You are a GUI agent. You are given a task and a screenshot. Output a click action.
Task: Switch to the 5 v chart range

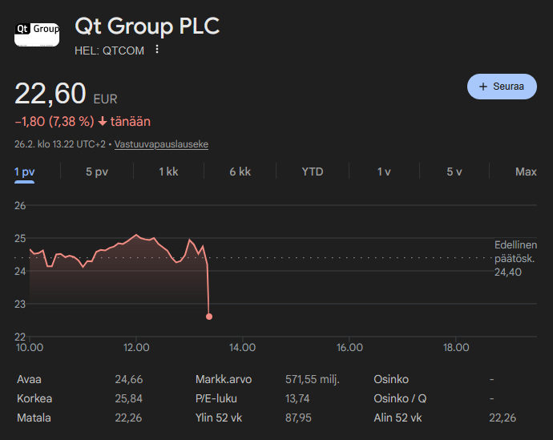coord(454,172)
